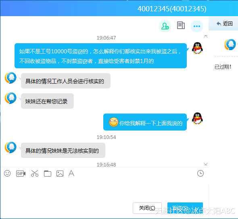Click the window title 40012345(40012345)

pos(172,9)
